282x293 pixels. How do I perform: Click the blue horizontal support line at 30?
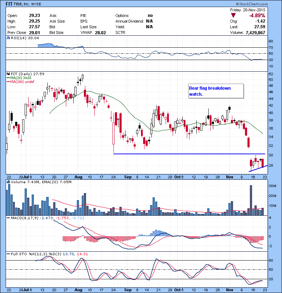coord(189,154)
